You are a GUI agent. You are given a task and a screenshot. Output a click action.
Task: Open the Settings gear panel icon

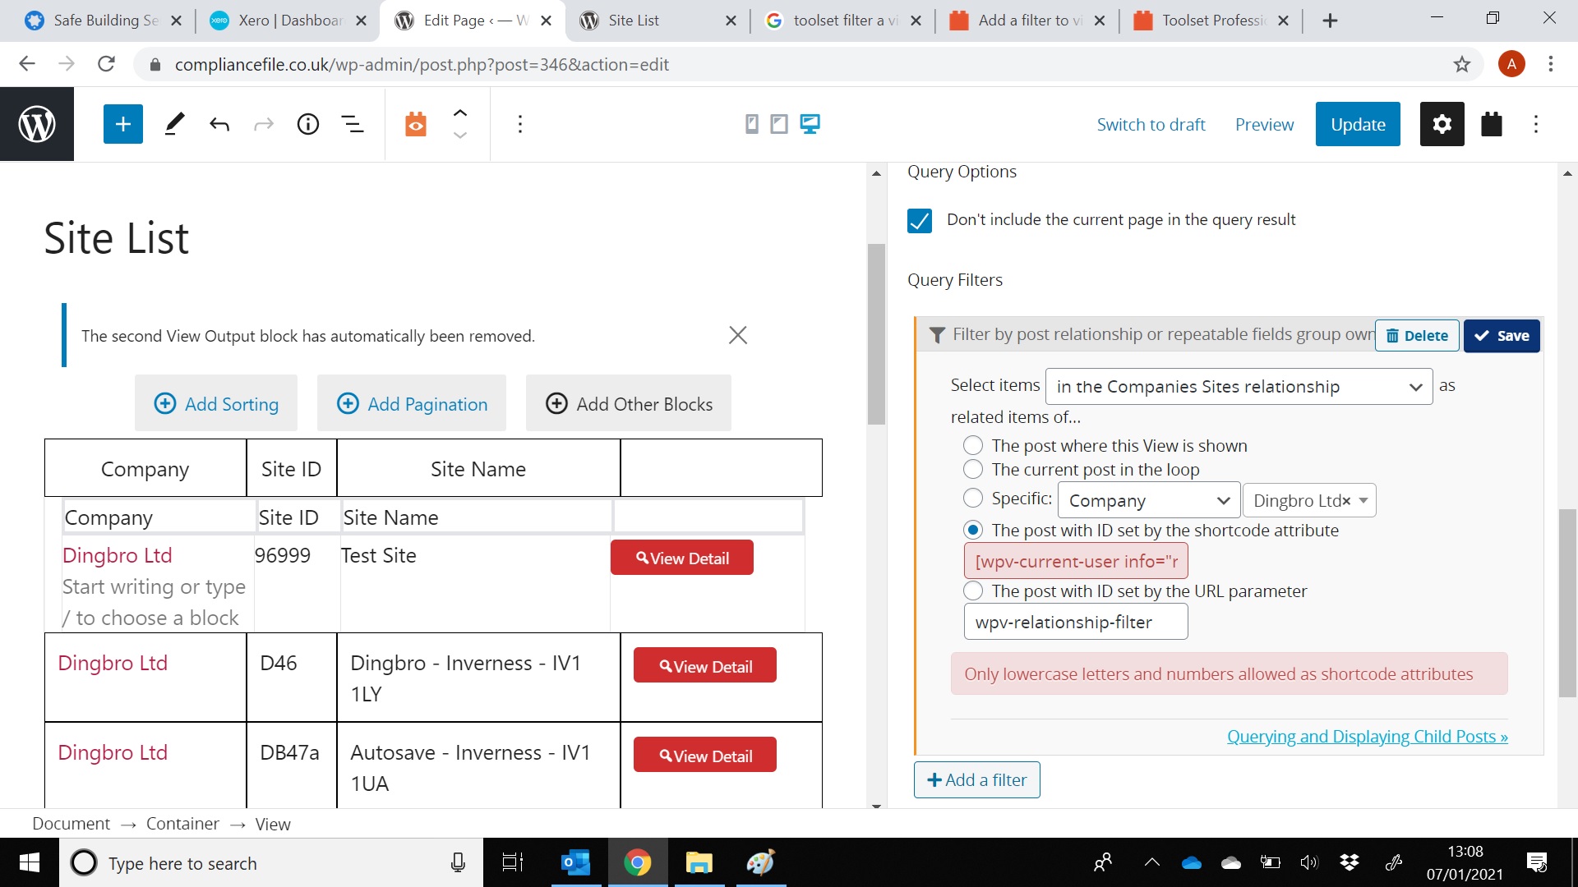pyautogui.click(x=1442, y=124)
